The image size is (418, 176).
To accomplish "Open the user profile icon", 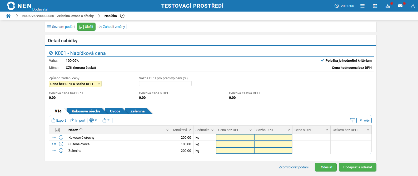I will [412, 6].
